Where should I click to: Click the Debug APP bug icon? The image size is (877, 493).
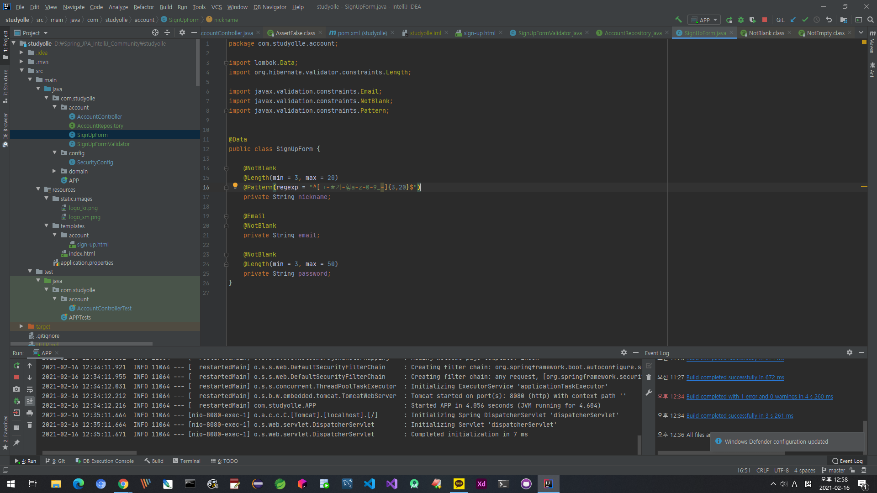pyautogui.click(x=741, y=20)
